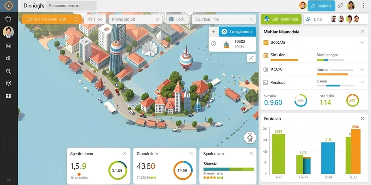
Task: Click the blue button in top bar
Action: point(321,6)
